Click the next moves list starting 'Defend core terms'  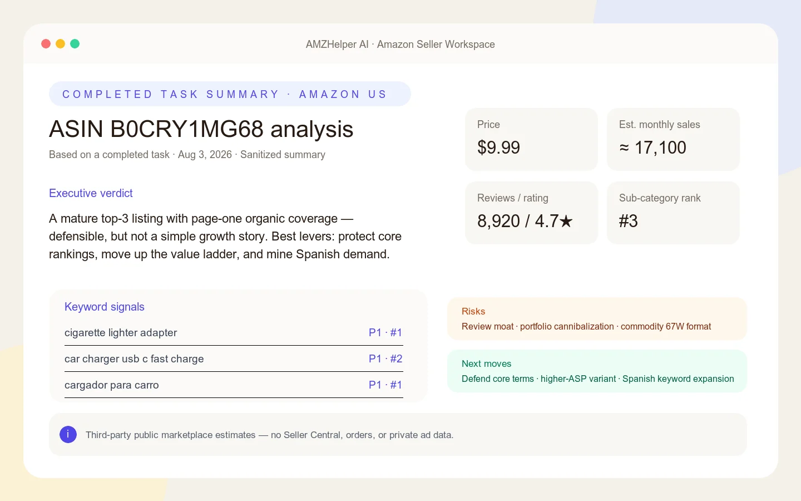(598, 379)
